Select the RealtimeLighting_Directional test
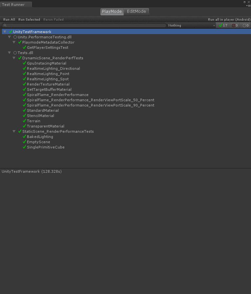The image size is (251, 294). 53,69
